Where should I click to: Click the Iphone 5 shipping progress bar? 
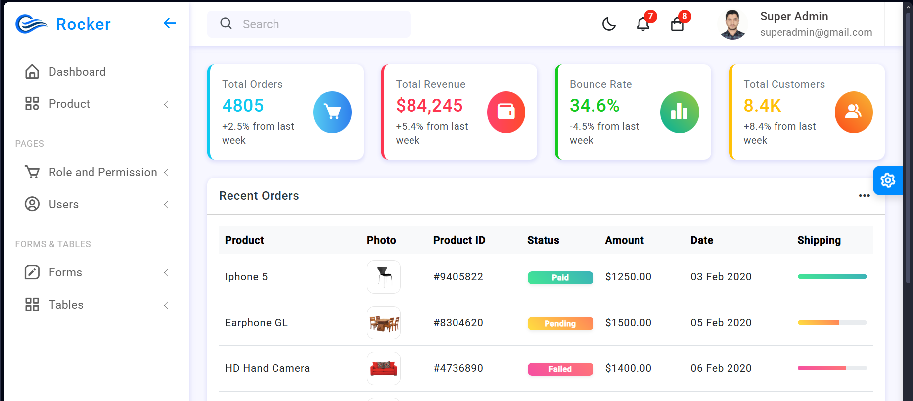832,277
